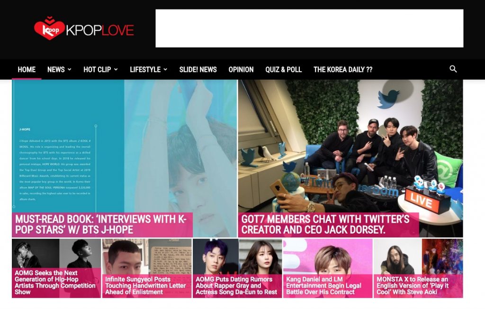Read Kang Daniel legal battle article
The height and width of the screenshot is (309, 485).
tap(323, 285)
